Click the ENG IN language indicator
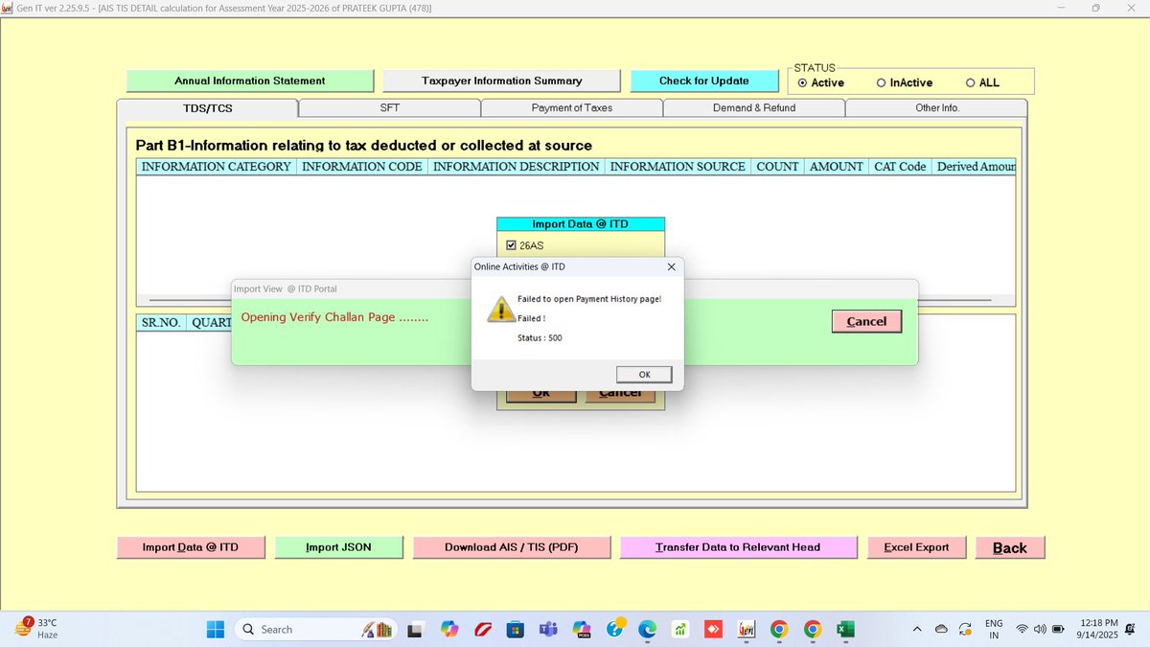Screen dimensions: 1150x647 coord(994,630)
